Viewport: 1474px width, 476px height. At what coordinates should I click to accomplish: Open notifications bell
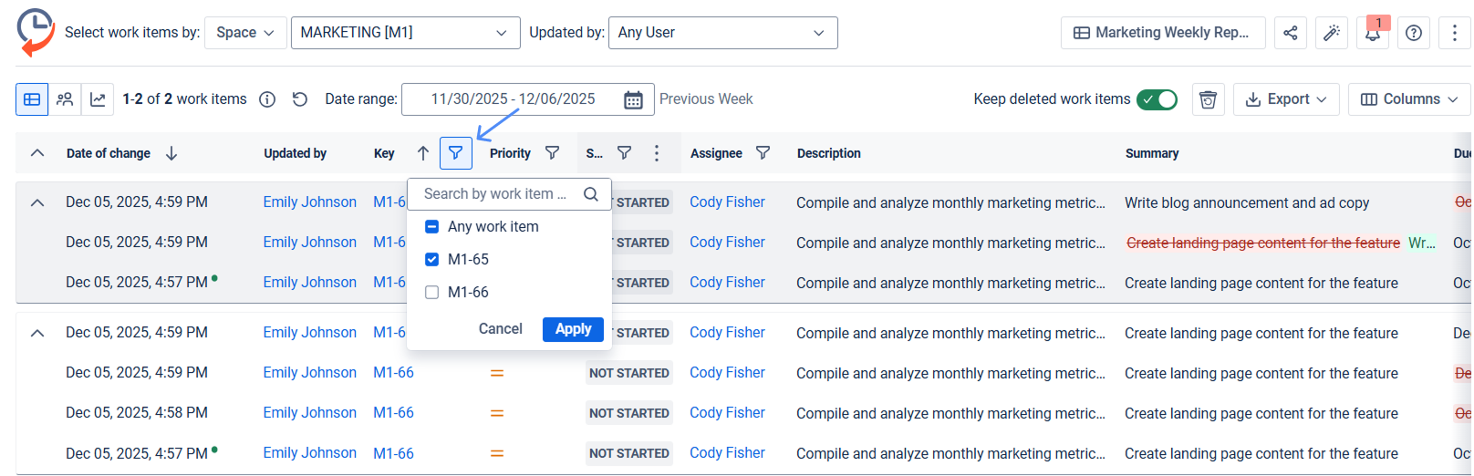[x=1372, y=33]
